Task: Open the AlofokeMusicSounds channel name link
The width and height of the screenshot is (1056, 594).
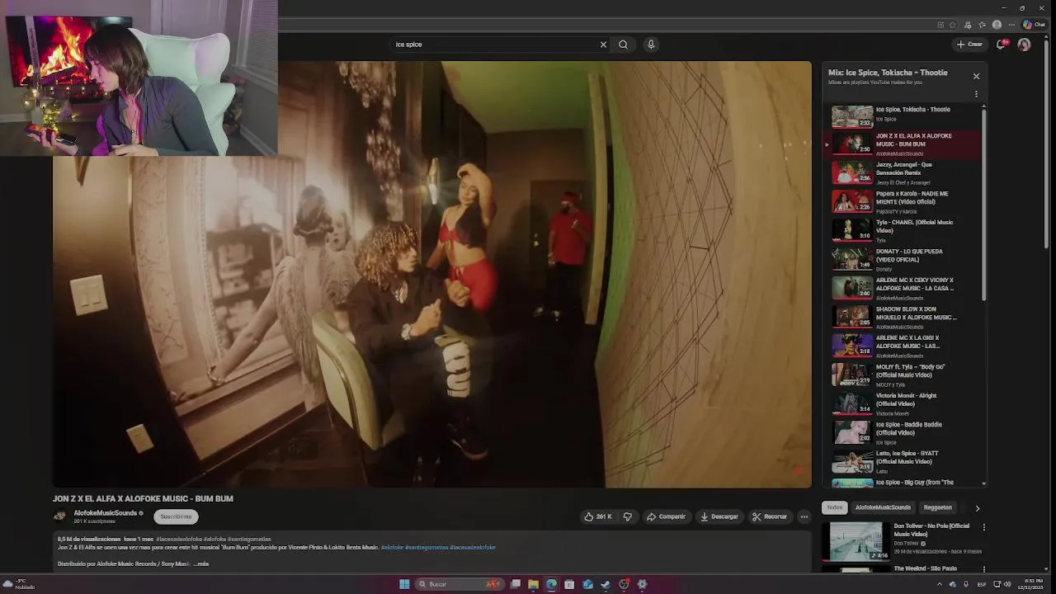Action: (x=105, y=513)
